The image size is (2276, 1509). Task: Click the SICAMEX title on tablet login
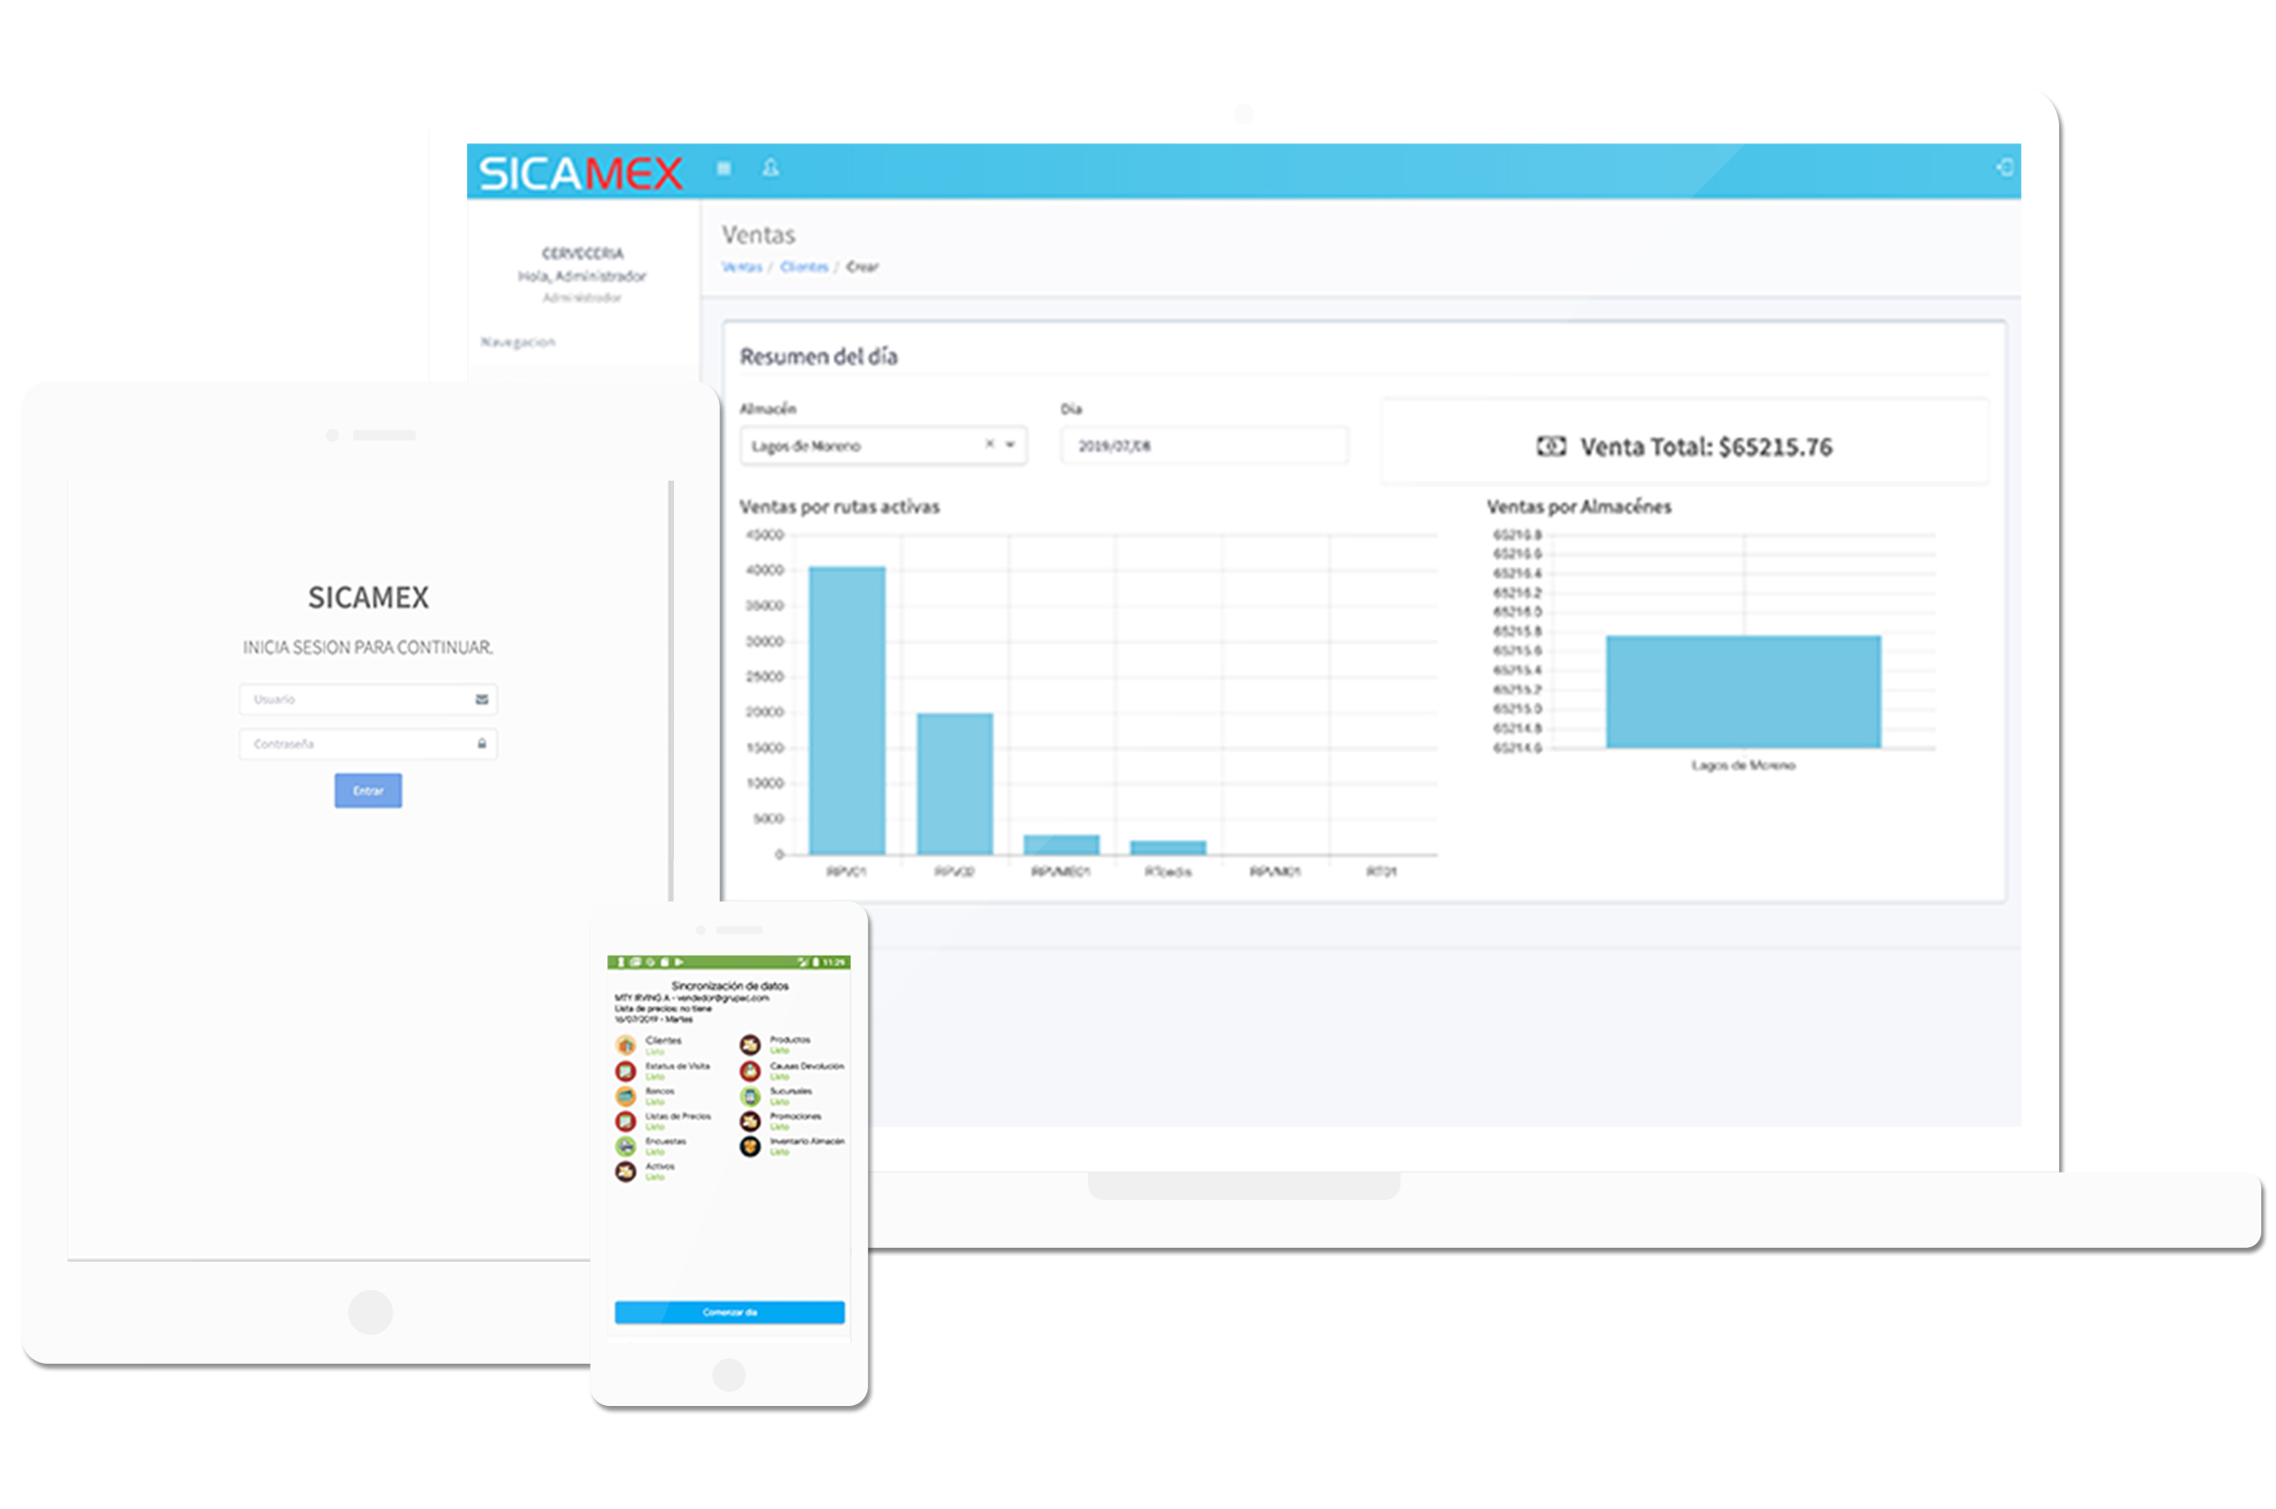coord(368,598)
